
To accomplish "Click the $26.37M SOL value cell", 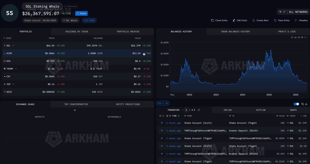I will click(136, 45).
